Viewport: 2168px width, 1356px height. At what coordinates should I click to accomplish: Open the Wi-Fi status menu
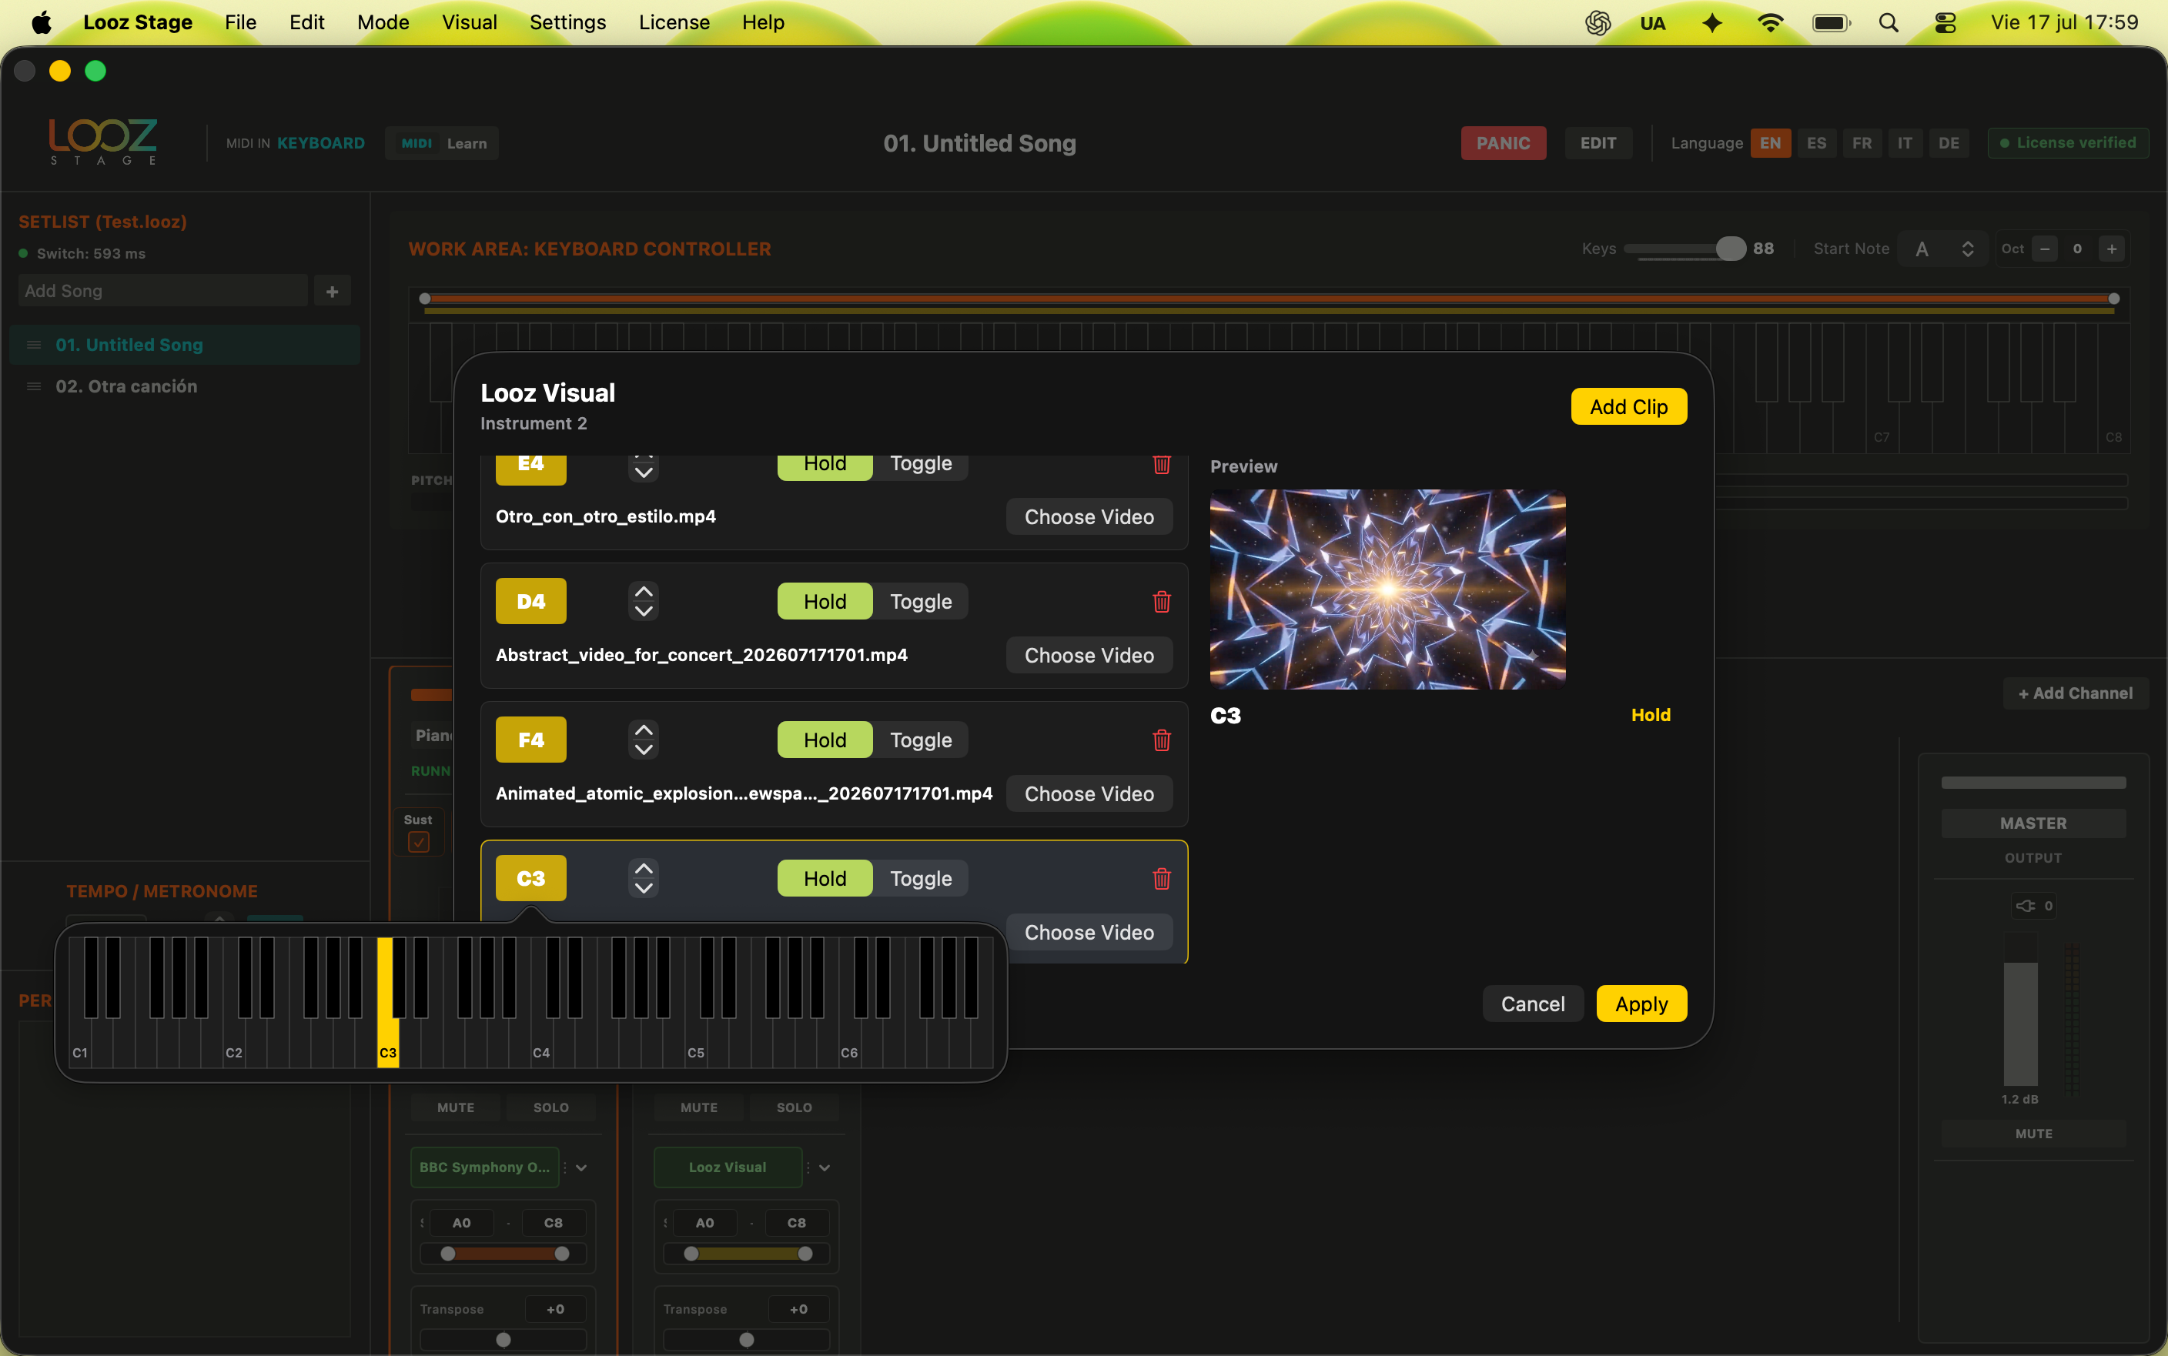tap(1769, 22)
